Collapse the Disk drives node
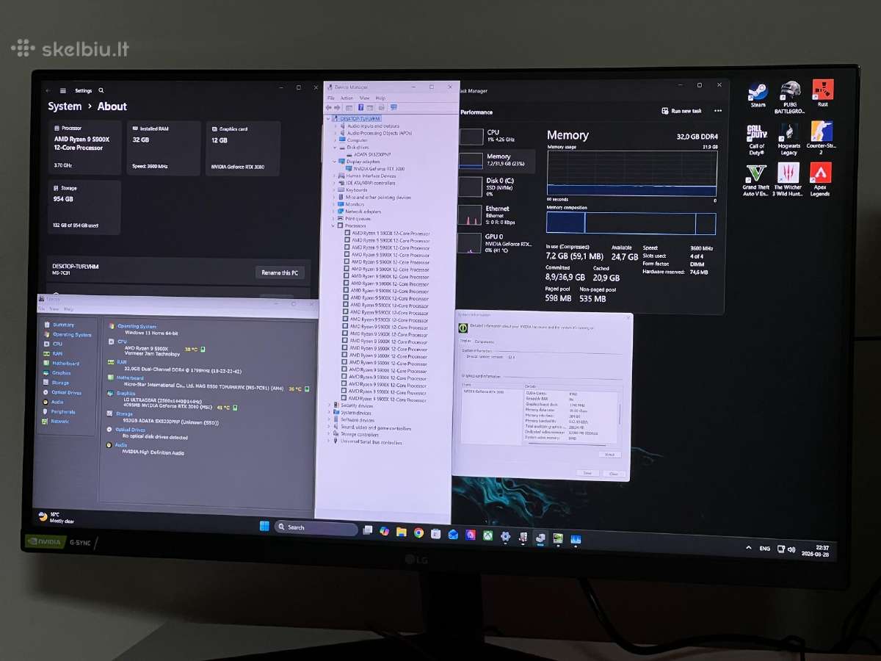Viewport: 881px width, 661px height. coord(335,147)
